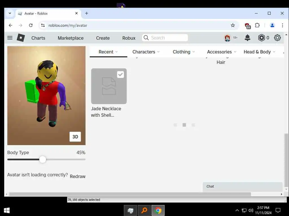
Task: Click the Roblox logo home icon
Action: click(21, 38)
